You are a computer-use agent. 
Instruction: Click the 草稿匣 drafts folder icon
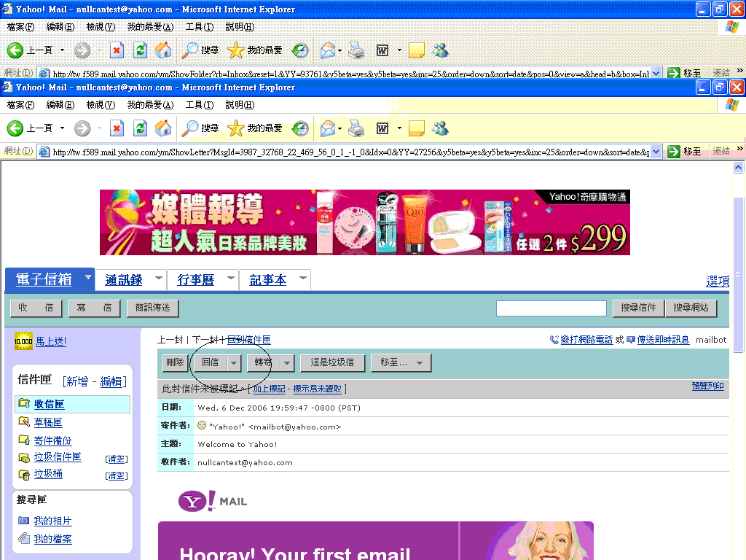[23, 423]
